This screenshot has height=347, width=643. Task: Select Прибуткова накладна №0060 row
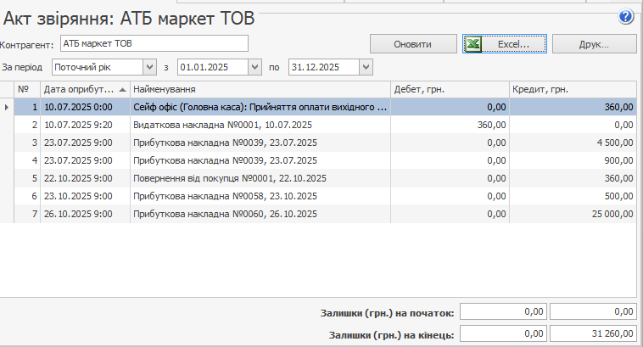[x=259, y=214]
